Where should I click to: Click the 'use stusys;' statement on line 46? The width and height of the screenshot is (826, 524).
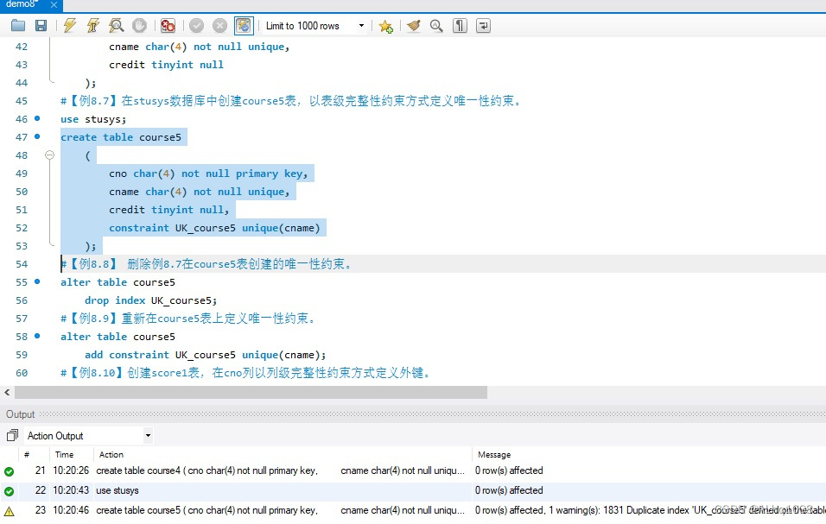pyautogui.click(x=93, y=119)
